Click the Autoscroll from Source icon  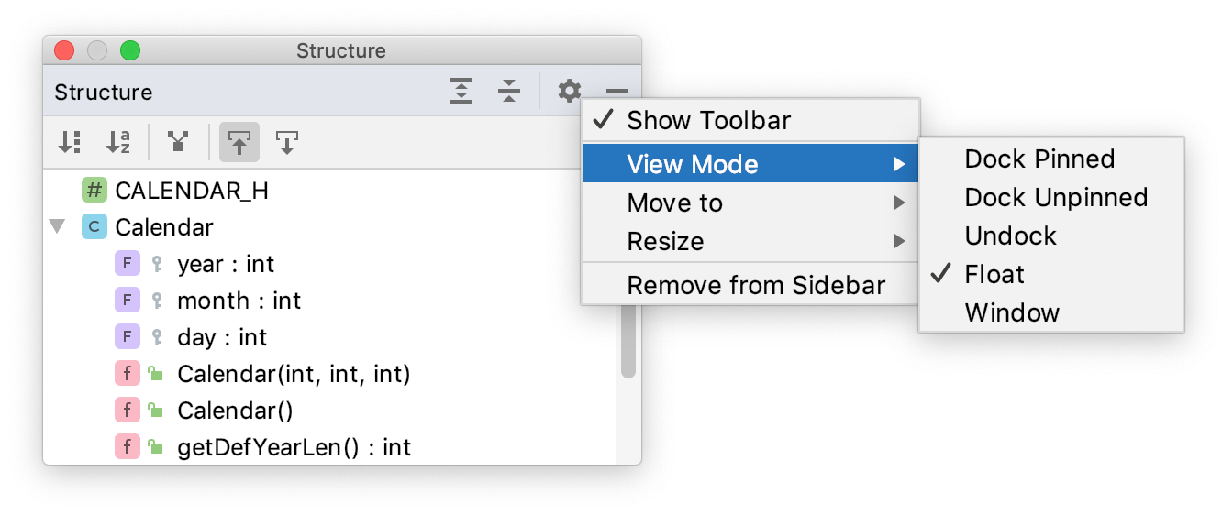[287, 142]
